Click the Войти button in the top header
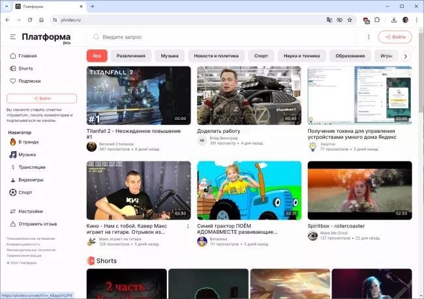 [395, 37]
